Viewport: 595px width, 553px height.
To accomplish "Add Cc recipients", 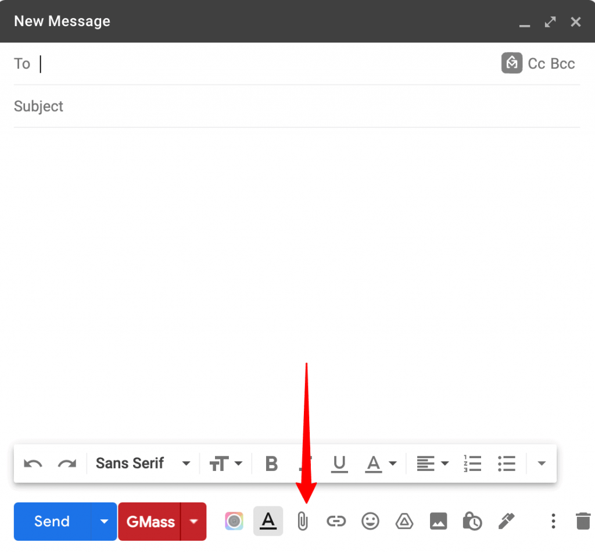I will click(536, 63).
